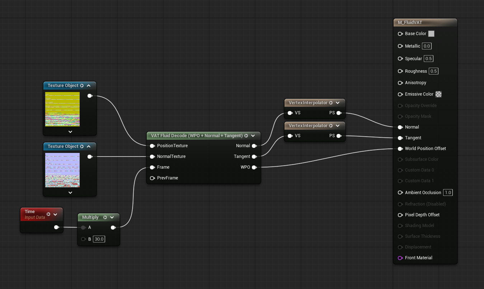Click the Multiply node's A input pin
The image size is (484, 289).
[83, 227]
